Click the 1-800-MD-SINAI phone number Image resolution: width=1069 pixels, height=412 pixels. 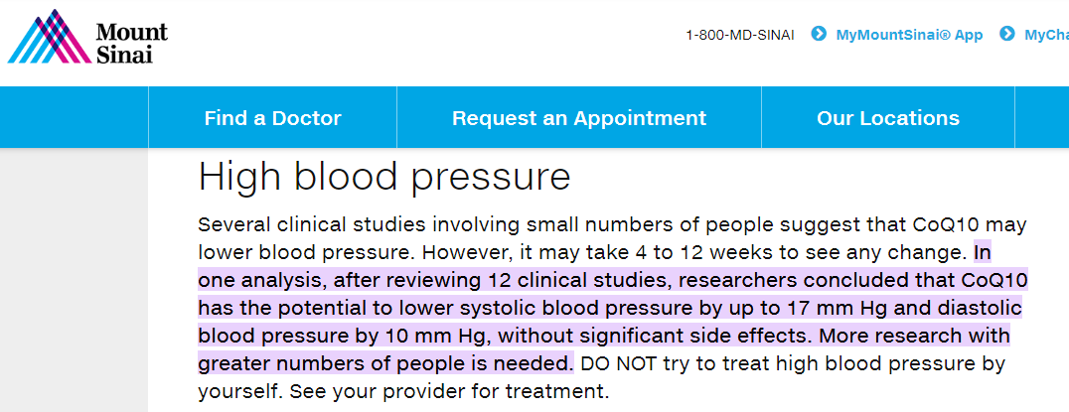tap(740, 35)
